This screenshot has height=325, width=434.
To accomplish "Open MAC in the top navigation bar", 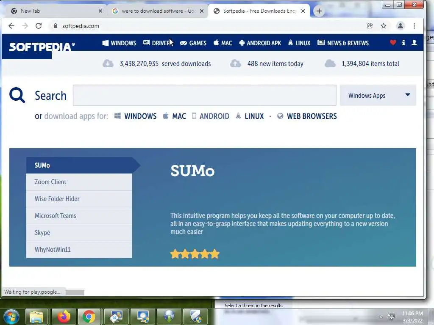I will click(223, 43).
